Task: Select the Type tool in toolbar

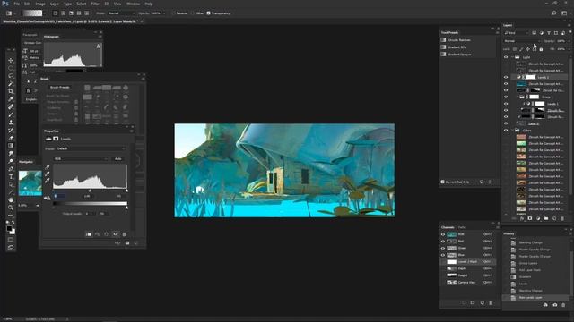Action: click(11, 177)
